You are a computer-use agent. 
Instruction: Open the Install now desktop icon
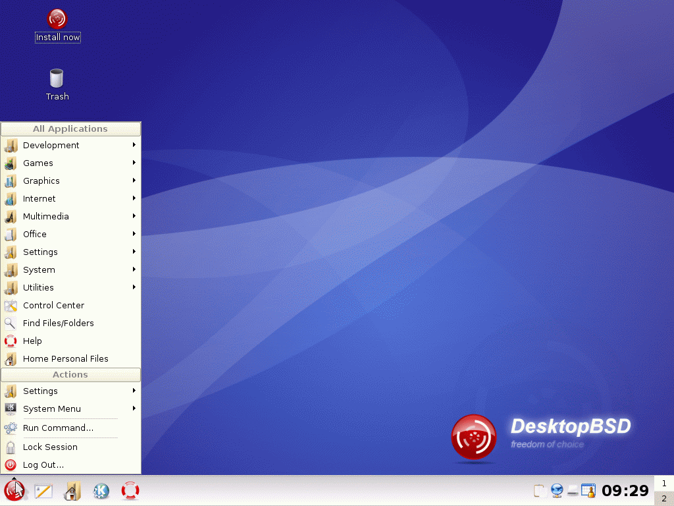coord(57,26)
